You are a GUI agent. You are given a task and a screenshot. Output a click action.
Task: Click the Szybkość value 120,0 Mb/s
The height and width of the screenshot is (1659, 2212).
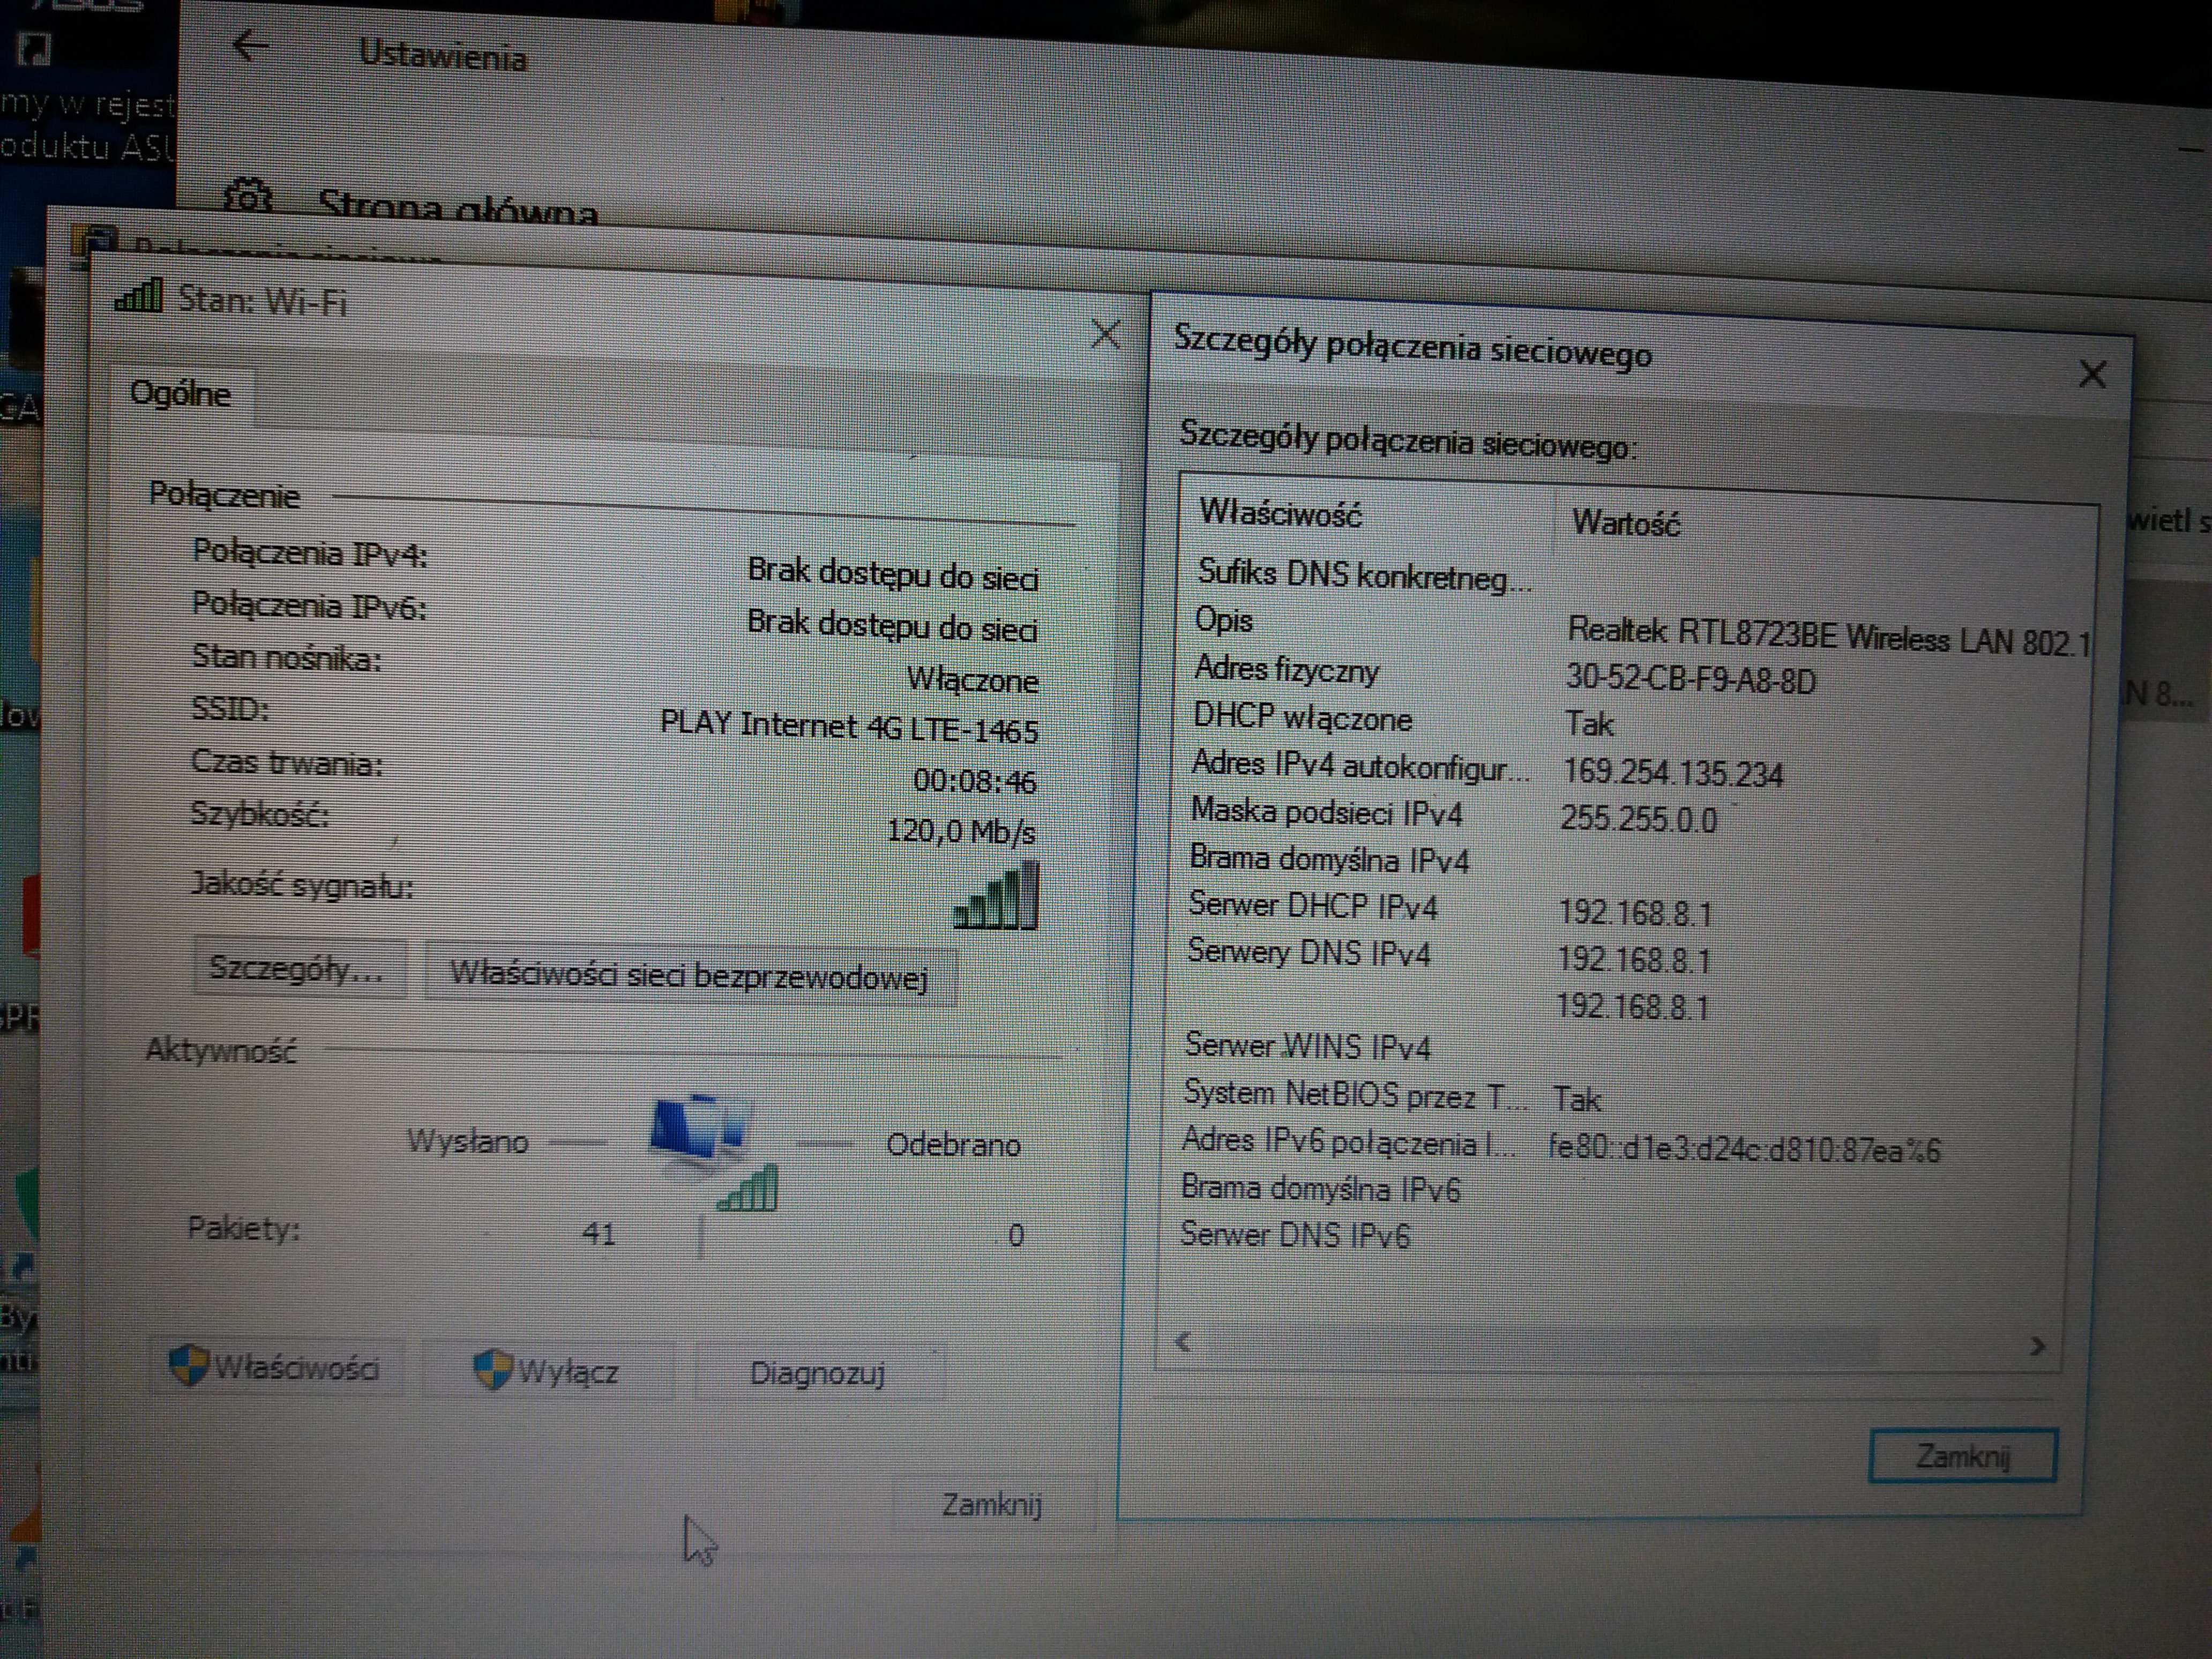[961, 831]
